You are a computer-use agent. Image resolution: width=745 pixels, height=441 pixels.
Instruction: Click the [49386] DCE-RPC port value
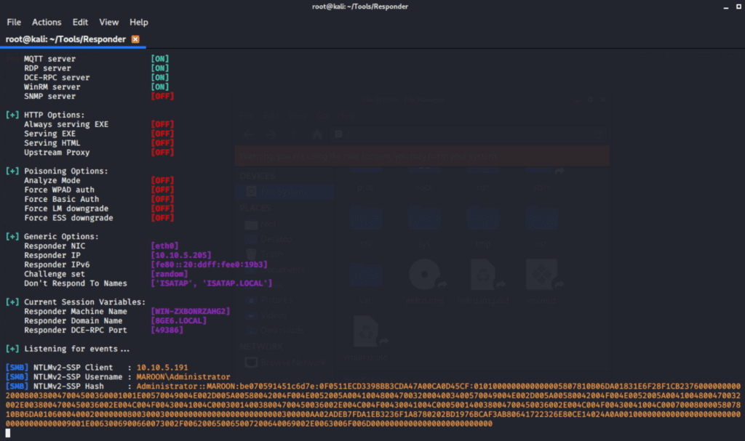point(167,330)
